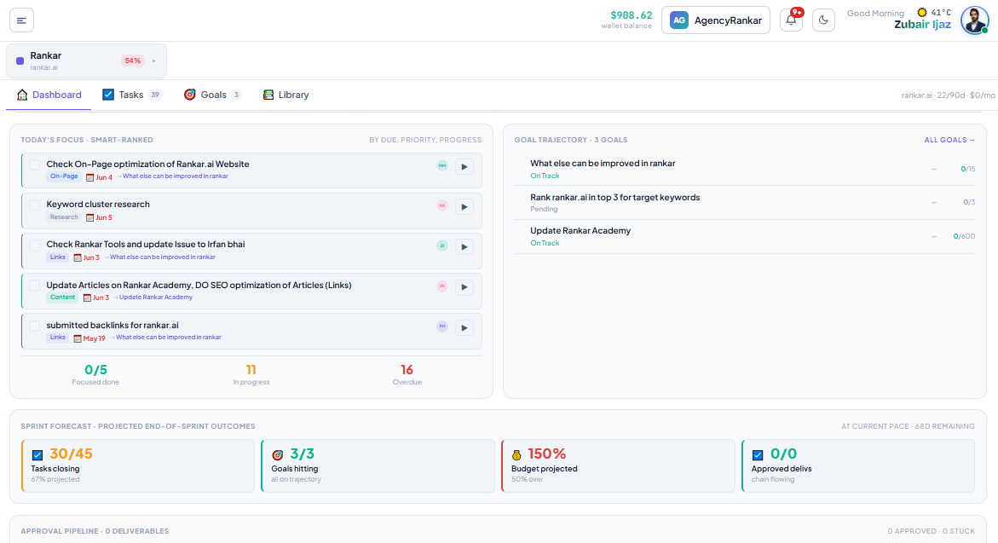
Task: Open the notifications bell
Action: pyautogui.click(x=791, y=20)
